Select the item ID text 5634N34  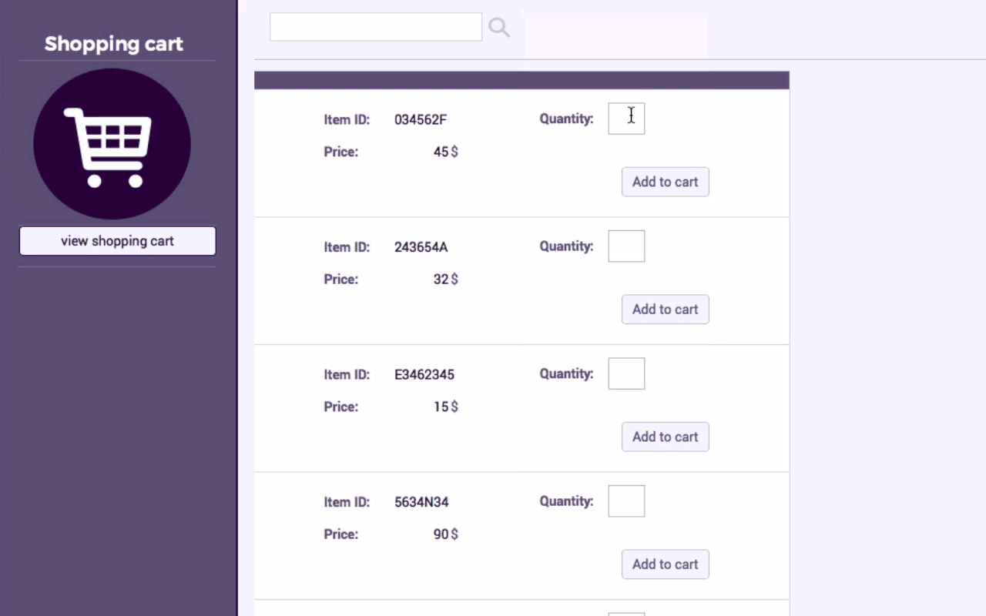click(421, 502)
